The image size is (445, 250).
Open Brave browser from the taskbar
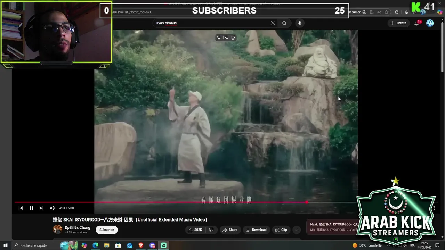click(141, 245)
